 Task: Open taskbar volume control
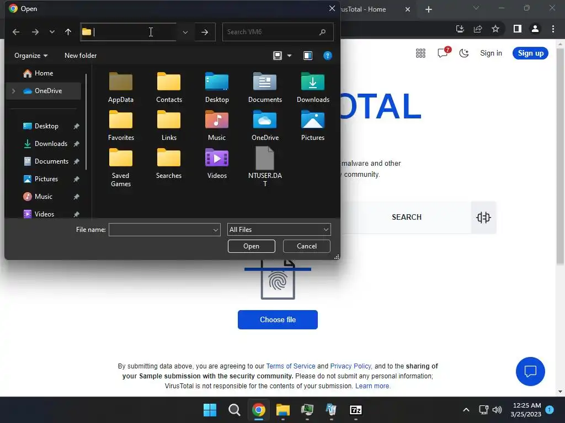coord(497,410)
